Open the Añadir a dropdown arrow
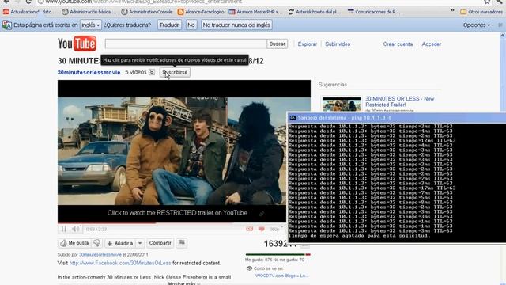The height and width of the screenshot is (285, 506). (x=140, y=243)
